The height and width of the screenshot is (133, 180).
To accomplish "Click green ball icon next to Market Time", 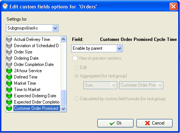I will pos(9,83).
